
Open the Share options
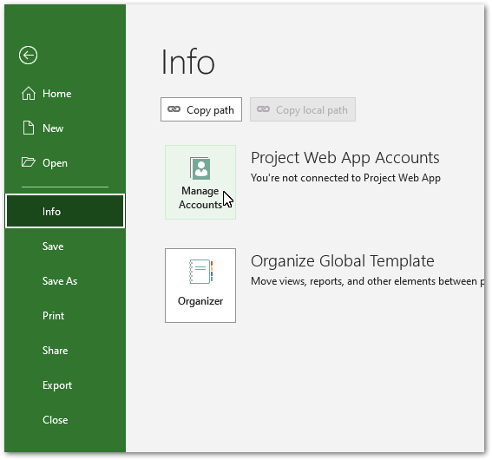[65, 350]
